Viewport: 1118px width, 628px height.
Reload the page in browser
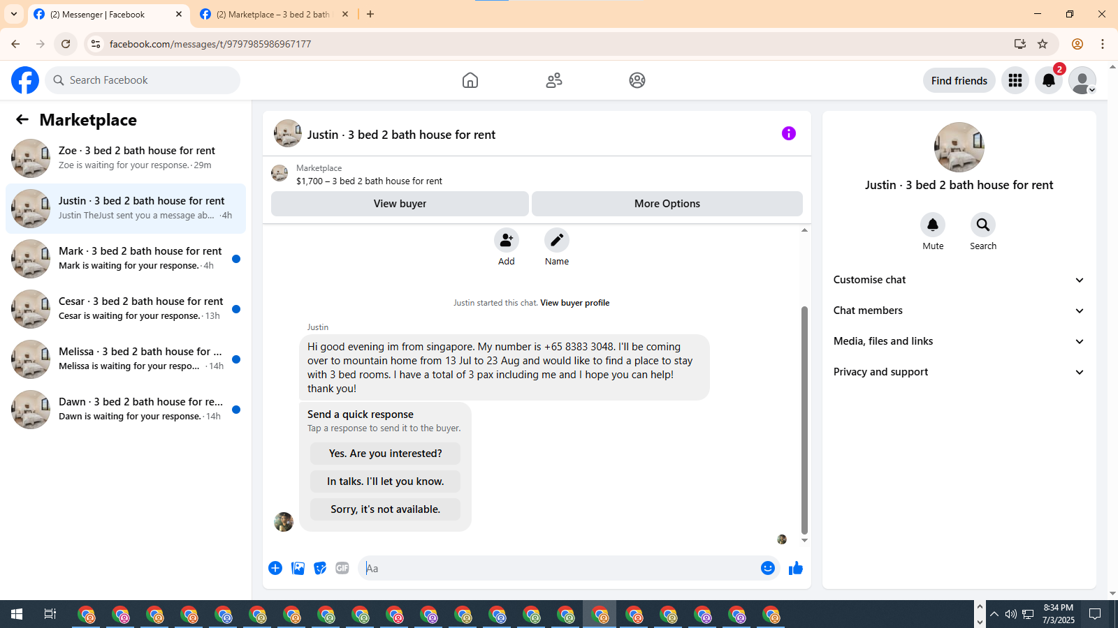tap(66, 44)
